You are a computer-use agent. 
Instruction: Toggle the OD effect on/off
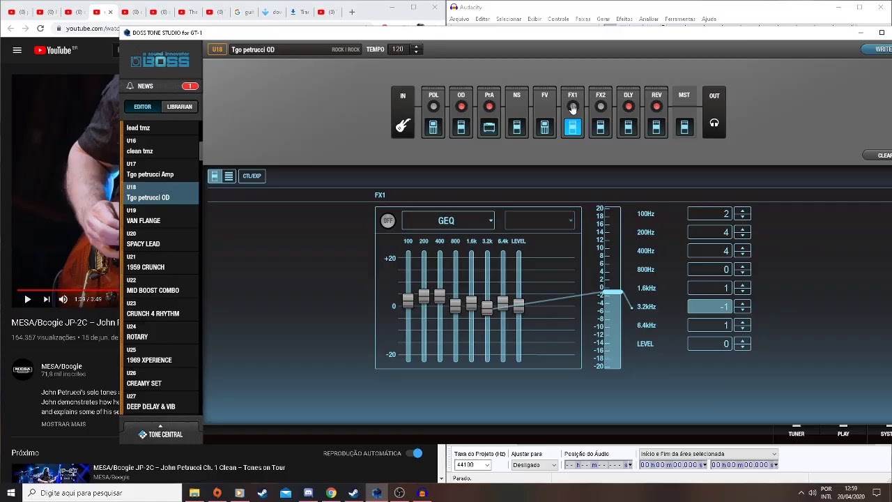pos(461,107)
